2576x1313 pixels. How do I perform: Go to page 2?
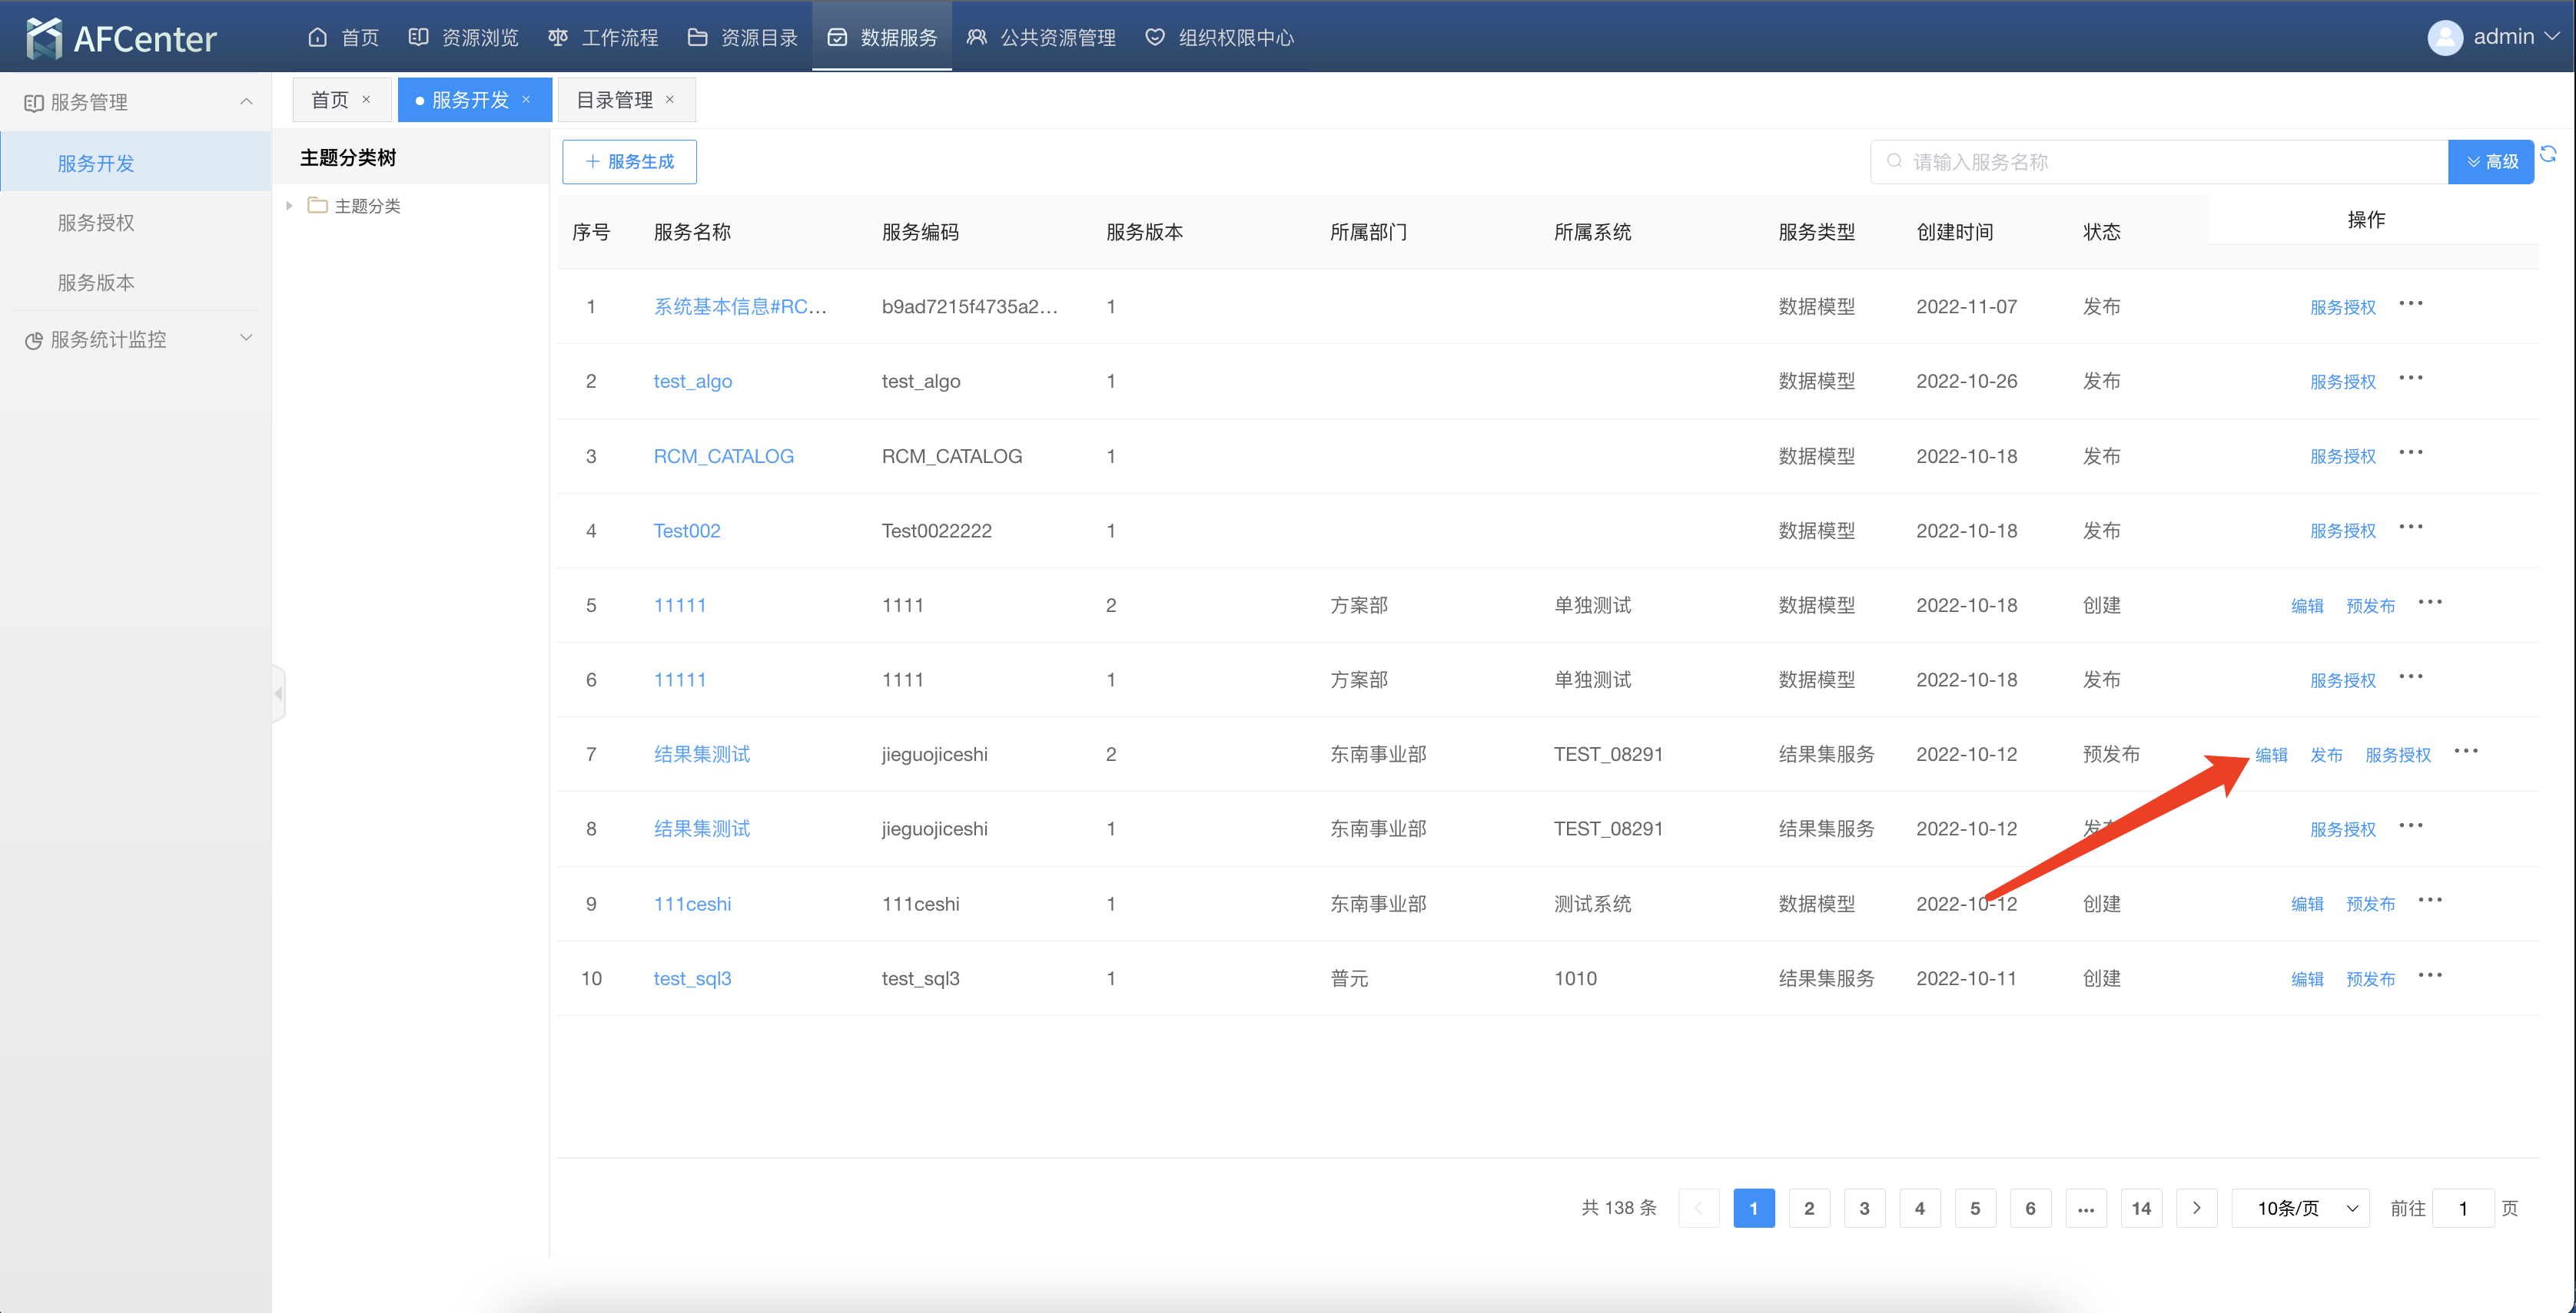pos(1808,1207)
